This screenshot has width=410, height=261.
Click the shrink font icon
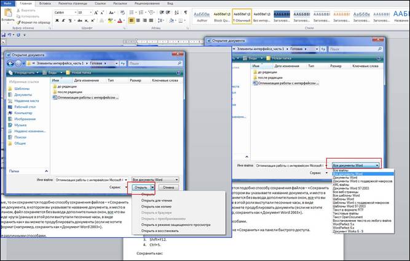102,12
